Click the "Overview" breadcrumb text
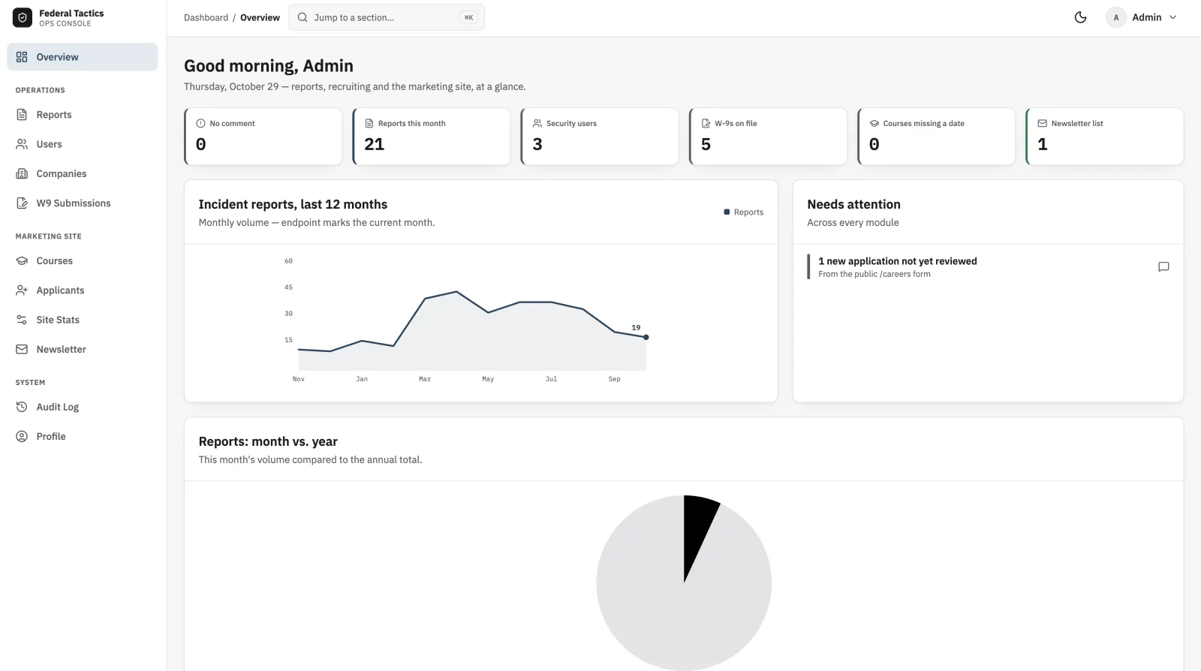Viewport: 1201px width, 671px height. (260, 17)
